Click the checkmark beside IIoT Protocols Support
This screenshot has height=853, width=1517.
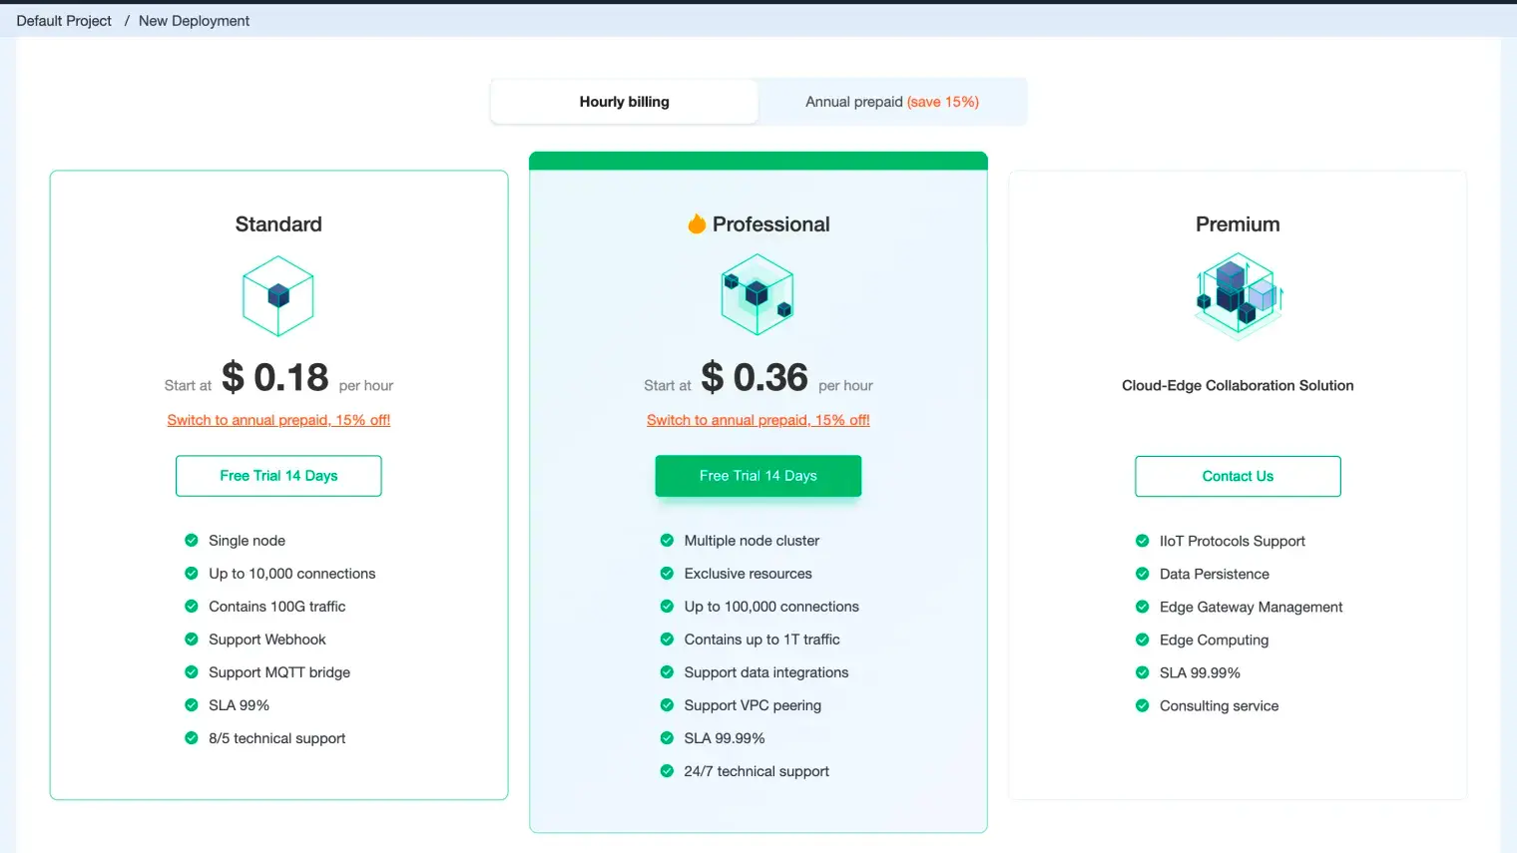[x=1142, y=541]
